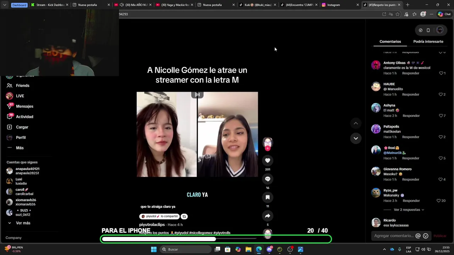Open the Edge Copilot Chat button
The height and width of the screenshot is (255, 454).
[444, 14]
